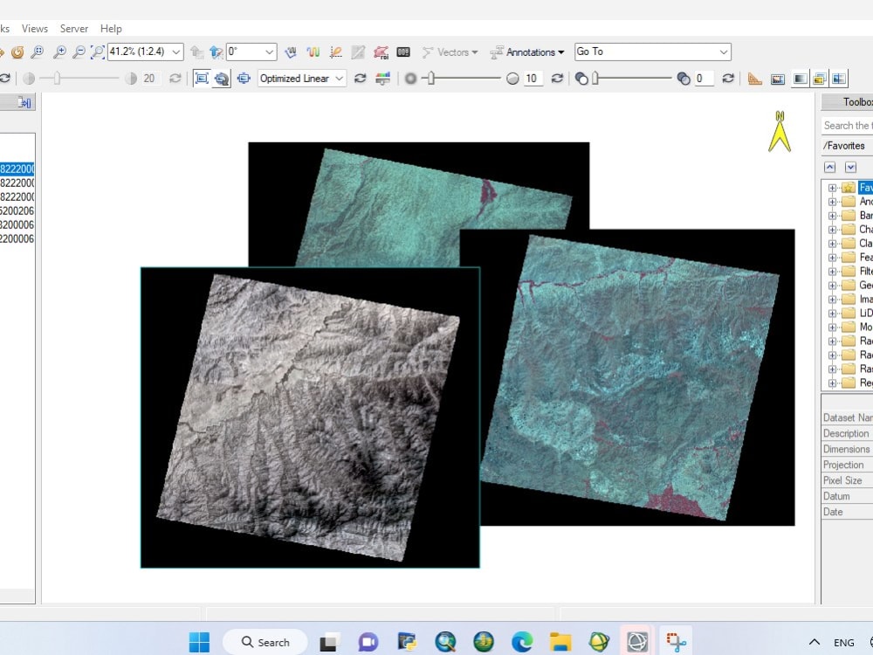Open File Explorer from the taskbar
Image resolution: width=873 pixels, height=655 pixels.
pyautogui.click(x=560, y=642)
